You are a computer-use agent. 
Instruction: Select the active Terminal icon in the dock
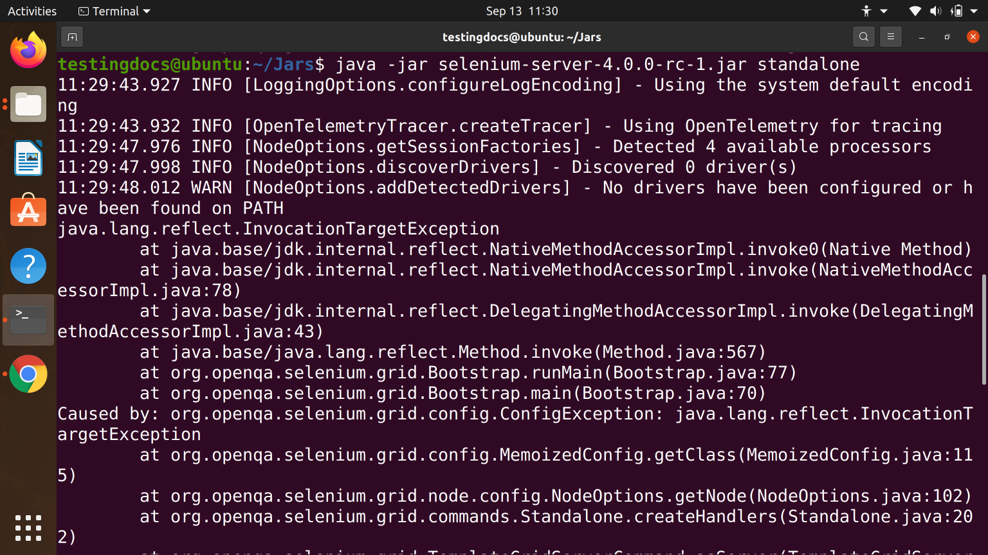pos(28,318)
